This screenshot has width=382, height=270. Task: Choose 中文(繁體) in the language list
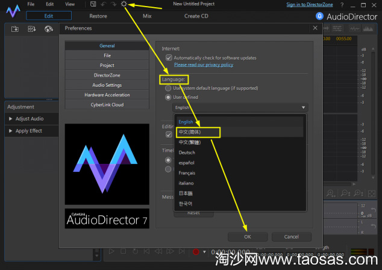pos(240,142)
